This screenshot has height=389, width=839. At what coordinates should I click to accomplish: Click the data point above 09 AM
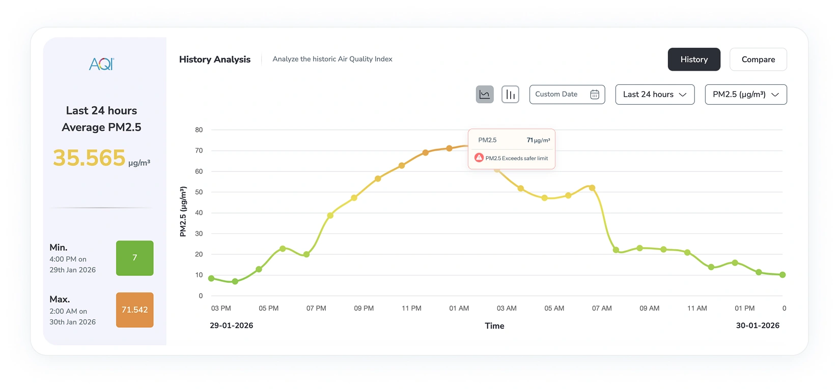coord(640,248)
